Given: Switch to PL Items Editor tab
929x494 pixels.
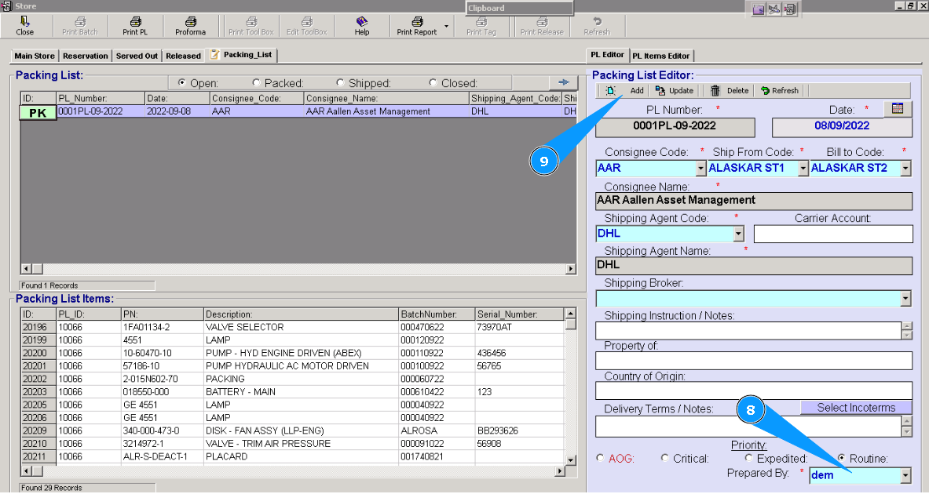Looking at the screenshot, I should click(661, 56).
